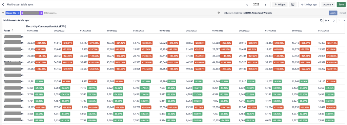Click the +234.28% badge

[41, 43]
